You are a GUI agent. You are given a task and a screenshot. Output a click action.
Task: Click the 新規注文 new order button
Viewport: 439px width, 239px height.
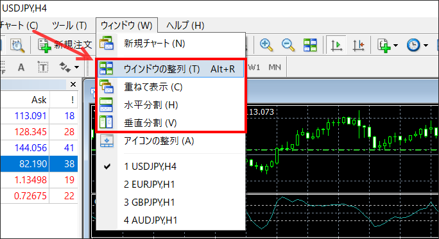pyautogui.click(x=65, y=45)
